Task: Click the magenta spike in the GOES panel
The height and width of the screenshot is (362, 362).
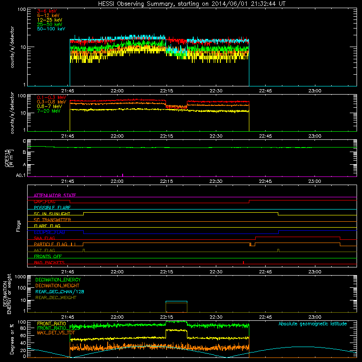Action: [123, 175]
